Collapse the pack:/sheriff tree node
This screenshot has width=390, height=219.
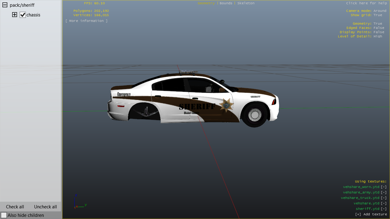tap(5, 5)
